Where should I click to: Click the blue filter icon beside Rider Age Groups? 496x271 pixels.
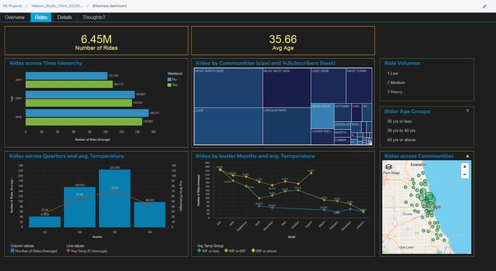[x=467, y=111]
